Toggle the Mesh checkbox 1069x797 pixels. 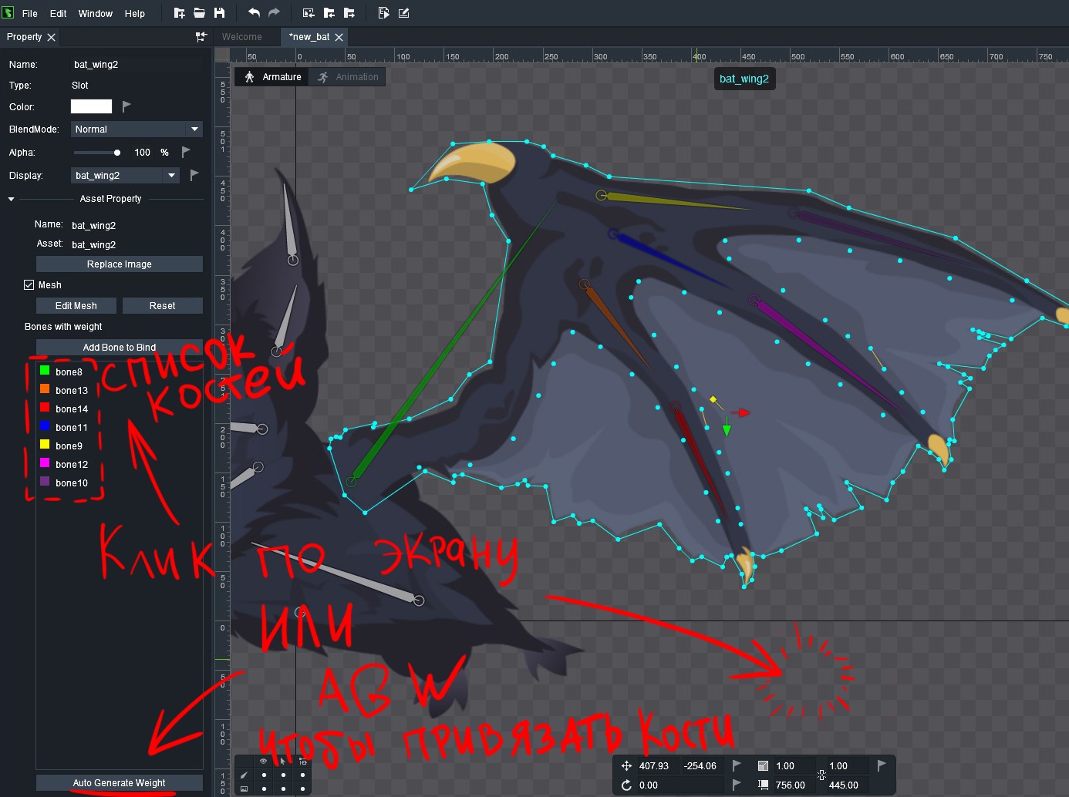coord(29,284)
